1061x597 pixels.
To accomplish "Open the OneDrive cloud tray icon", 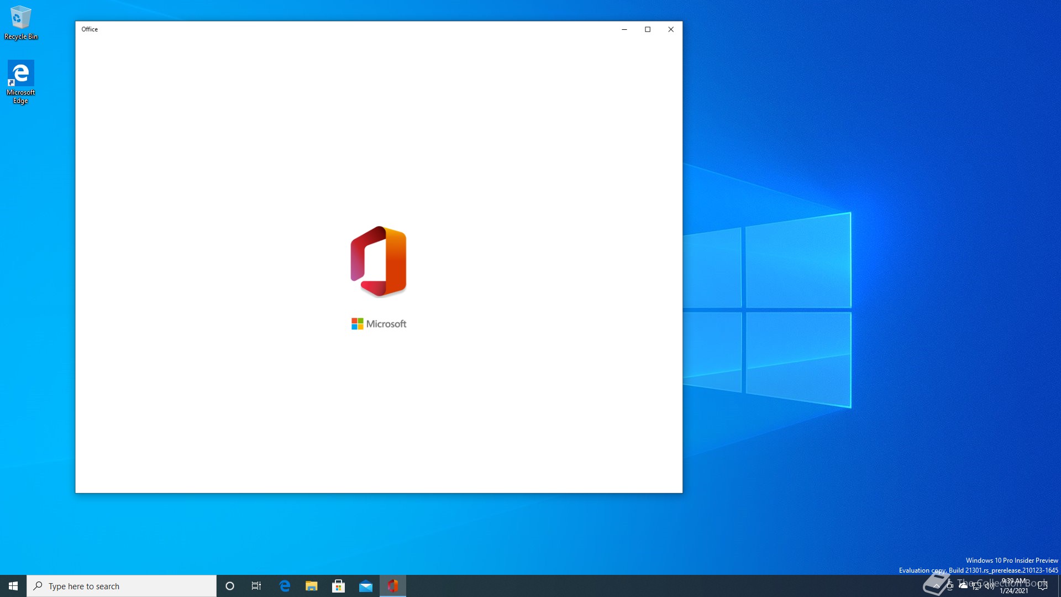I will click(x=963, y=585).
